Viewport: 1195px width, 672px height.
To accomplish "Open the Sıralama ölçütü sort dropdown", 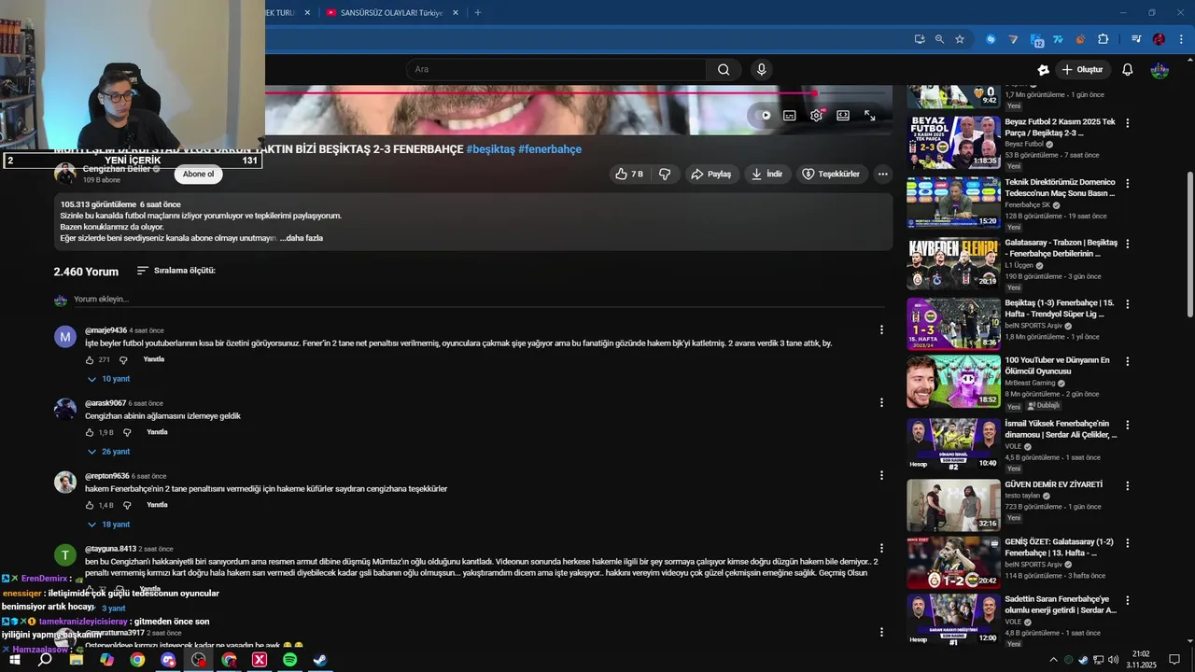I will point(176,271).
